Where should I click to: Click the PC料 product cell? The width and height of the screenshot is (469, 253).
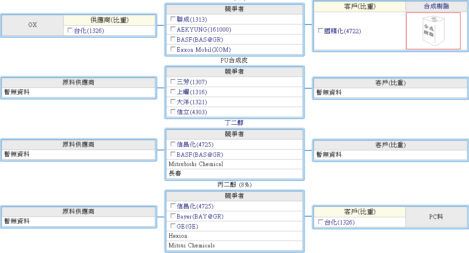436,217
